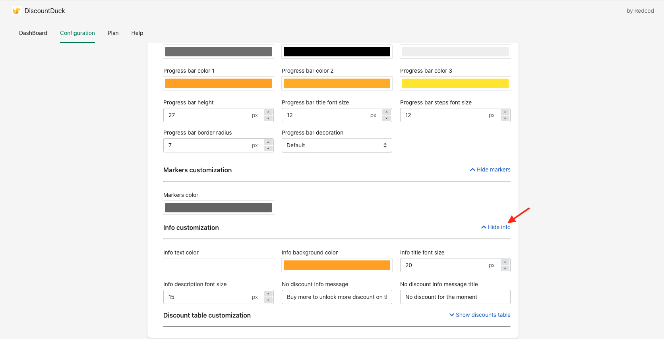This screenshot has width=664, height=339.
Task: Switch to the DashBoard tab
Action: [x=33, y=33]
